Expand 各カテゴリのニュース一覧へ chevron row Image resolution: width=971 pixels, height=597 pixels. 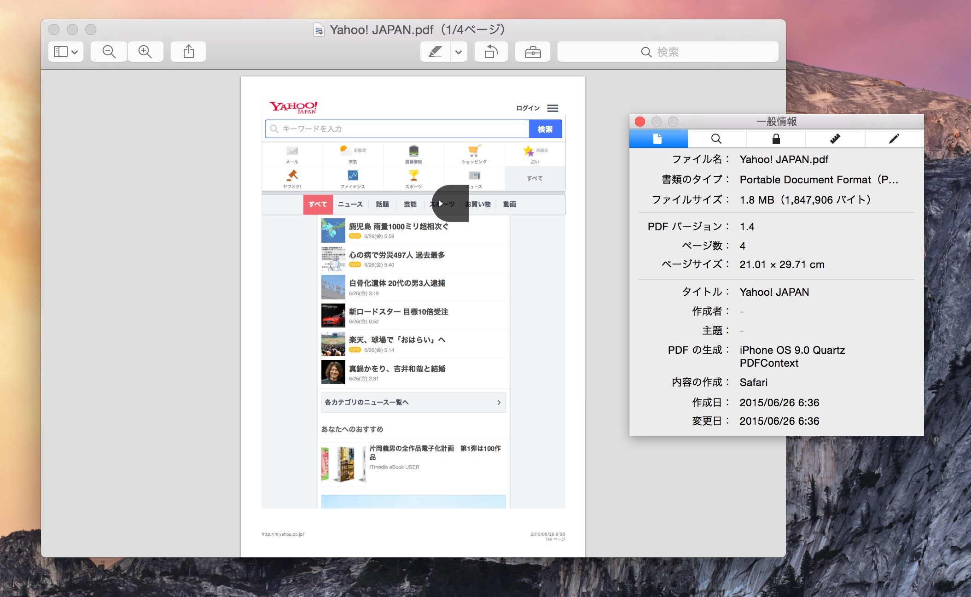(x=413, y=403)
